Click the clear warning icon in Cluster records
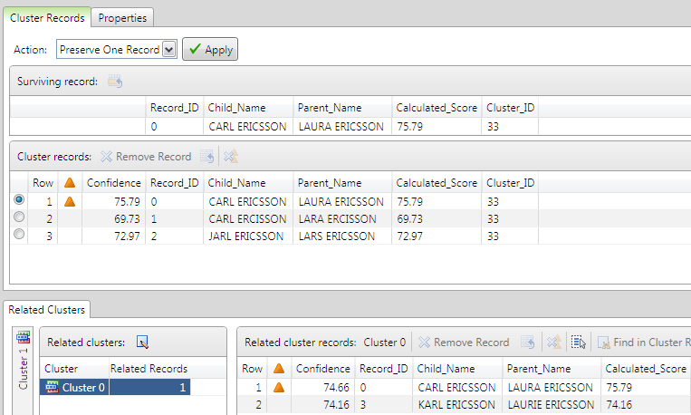Viewport: 691px width, 415px height. tap(231, 157)
